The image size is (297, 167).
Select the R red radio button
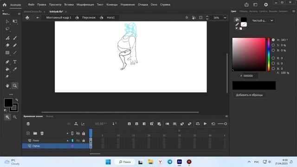point(273,58)
